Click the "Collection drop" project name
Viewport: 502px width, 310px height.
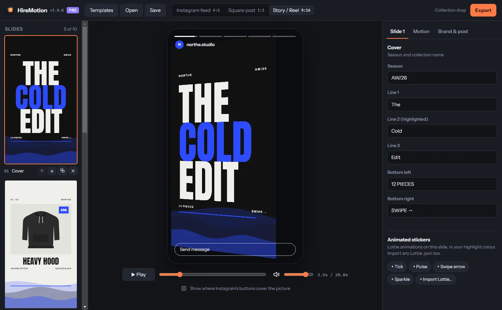tap(450, 10)
